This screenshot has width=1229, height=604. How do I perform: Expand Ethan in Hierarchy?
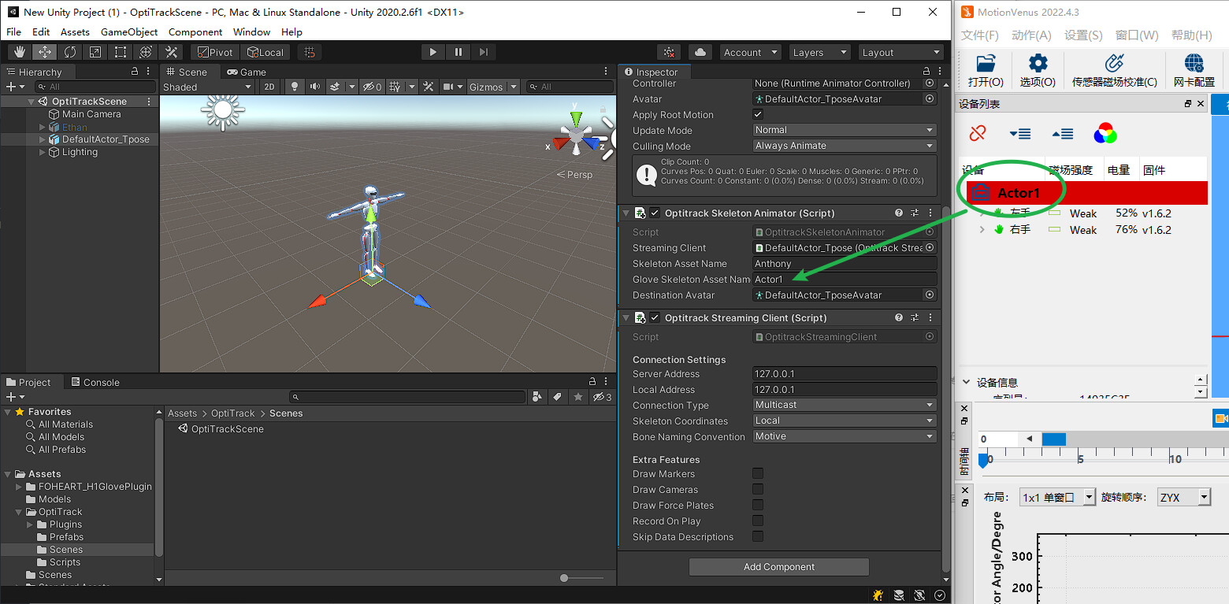tap(43, 127)
